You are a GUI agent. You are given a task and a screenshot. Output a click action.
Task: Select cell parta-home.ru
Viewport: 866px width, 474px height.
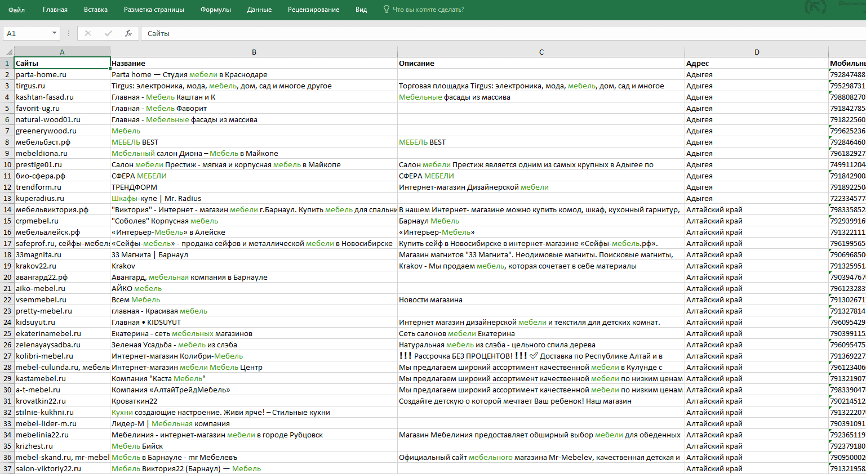click(x=62, y=74)
